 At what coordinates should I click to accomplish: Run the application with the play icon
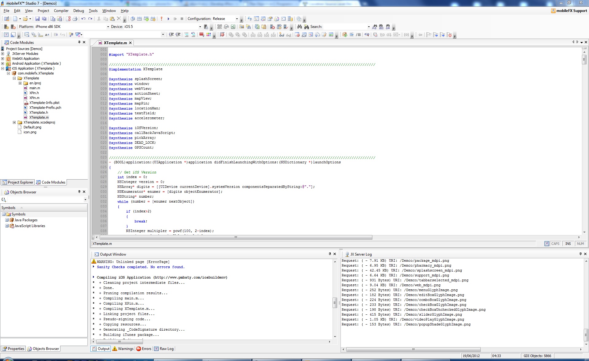click(169, 19)
